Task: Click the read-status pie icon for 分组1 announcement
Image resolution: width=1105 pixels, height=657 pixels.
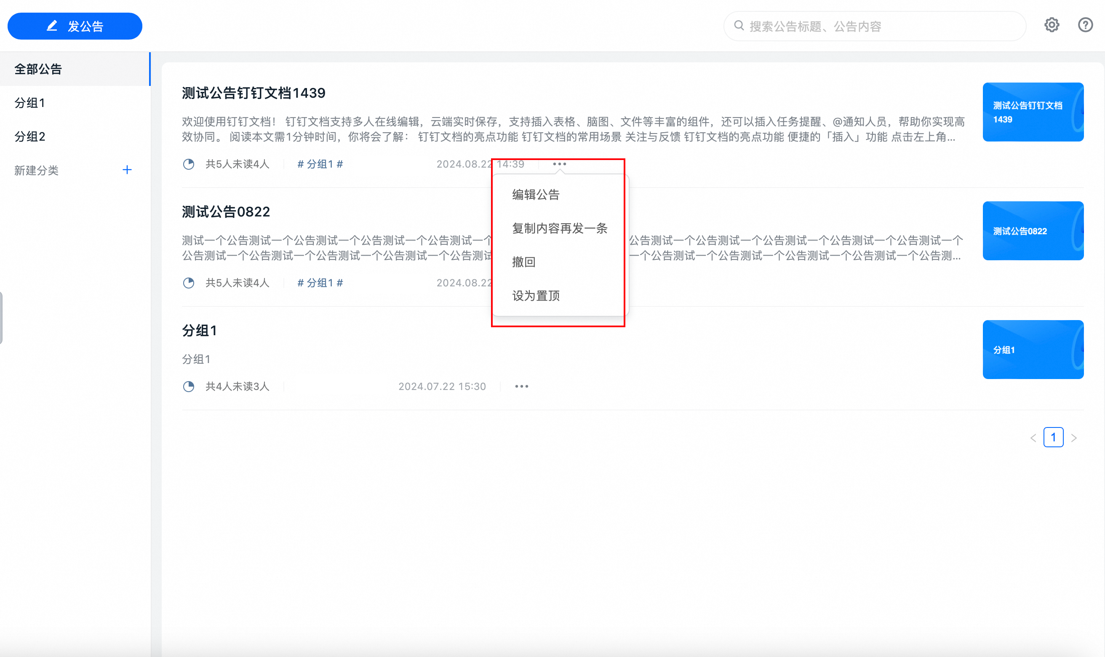Action: coord(189,387)
